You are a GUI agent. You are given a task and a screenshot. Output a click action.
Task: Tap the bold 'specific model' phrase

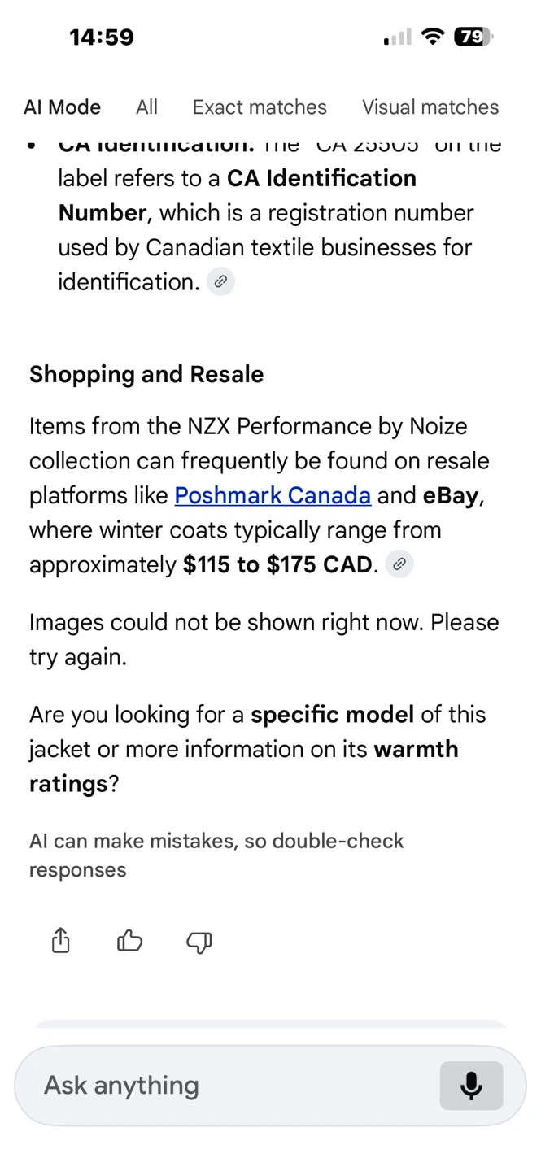coord(332,715)
